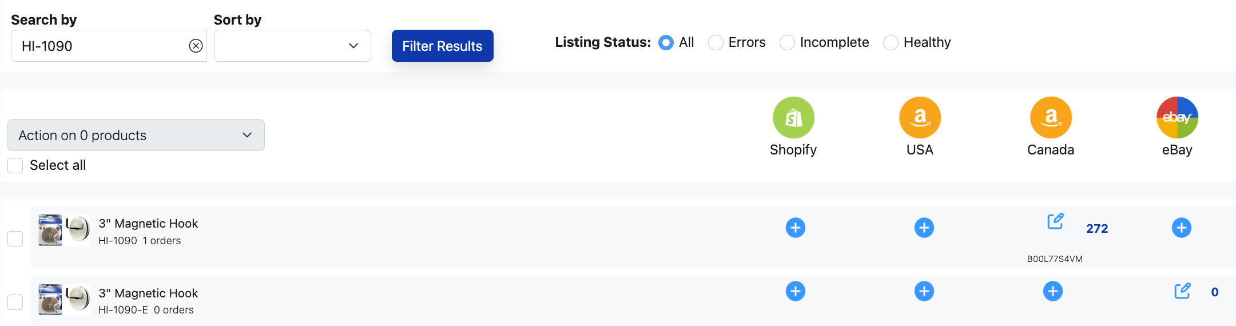The width and height of the screenshot is (1236, 326).
Task: Click the Shopify channel icon
Action: 793,117
